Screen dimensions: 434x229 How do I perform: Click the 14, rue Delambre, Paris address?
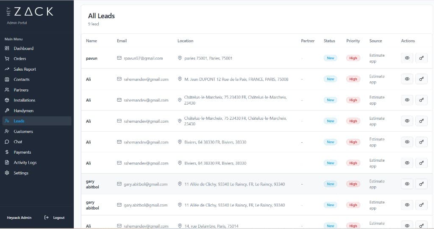[x=211, y=226]
